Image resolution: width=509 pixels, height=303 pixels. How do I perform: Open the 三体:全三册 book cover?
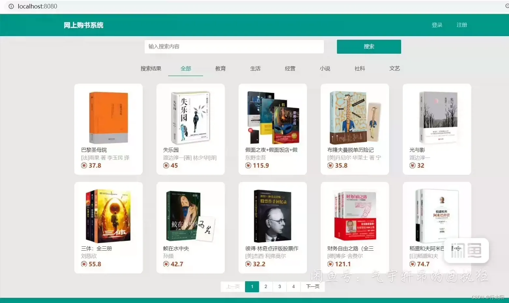point(109,216)
